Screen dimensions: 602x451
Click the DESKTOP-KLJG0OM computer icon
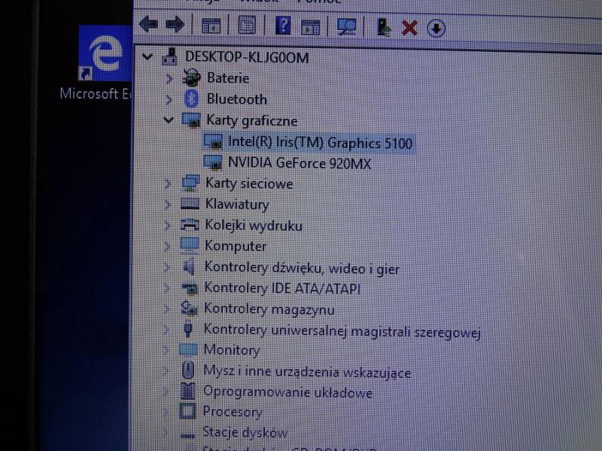[x=169, y=56]
